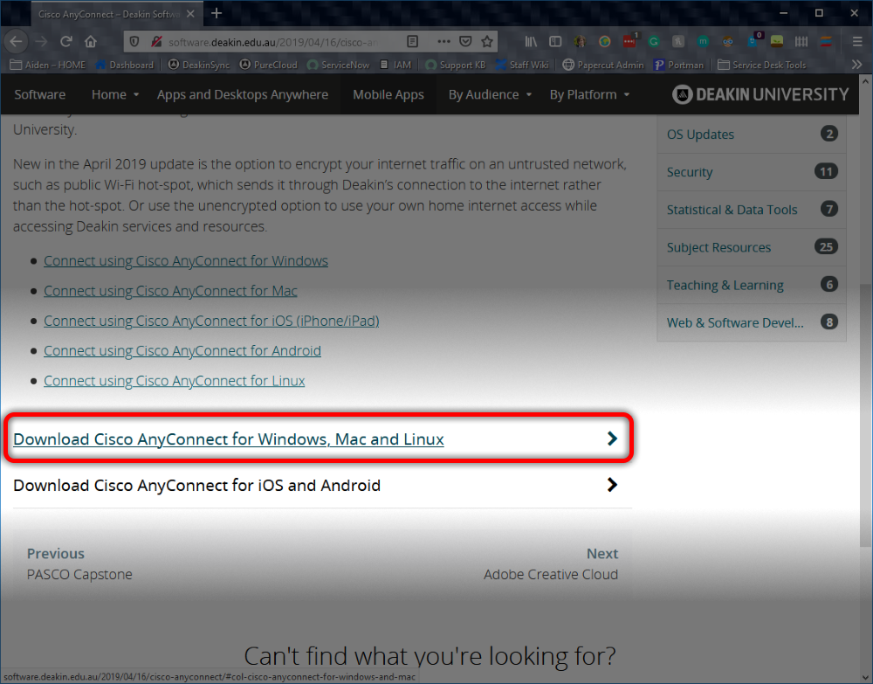Click chevron beside Windows, Mac and Linux download
This screenshot has width=873, height=684.
(612, 439)
